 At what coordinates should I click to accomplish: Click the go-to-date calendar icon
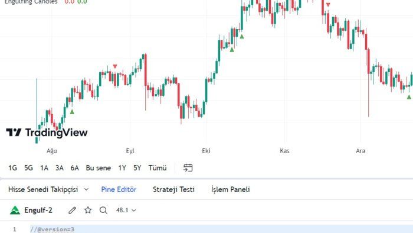(x=188, y=168)
